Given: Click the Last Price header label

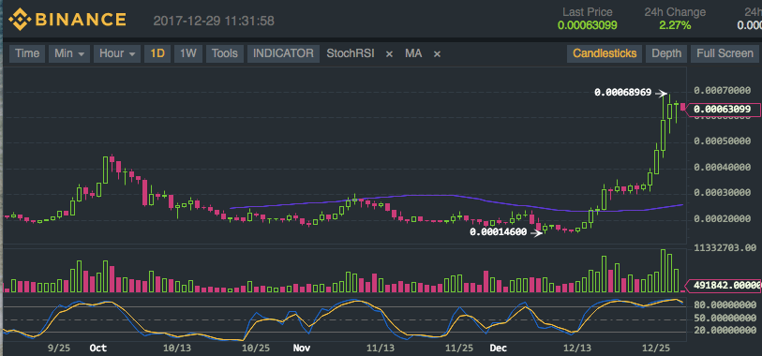Looking at the screenshot, I should pyautogui.click(x=588, y=11).
